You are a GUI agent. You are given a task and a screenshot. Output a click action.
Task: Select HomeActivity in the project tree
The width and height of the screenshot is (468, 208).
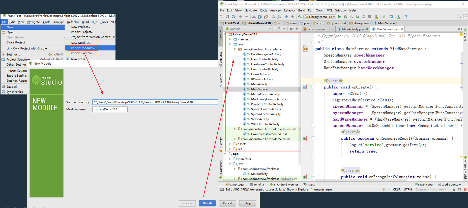pyautogui.click(x=260, y=74)
